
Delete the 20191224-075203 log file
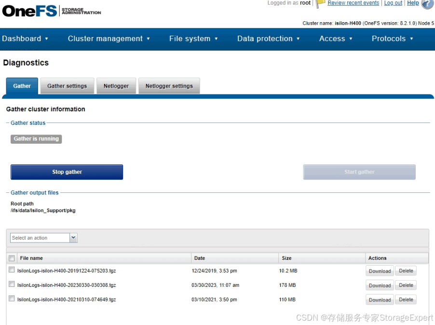coord(406,271)
